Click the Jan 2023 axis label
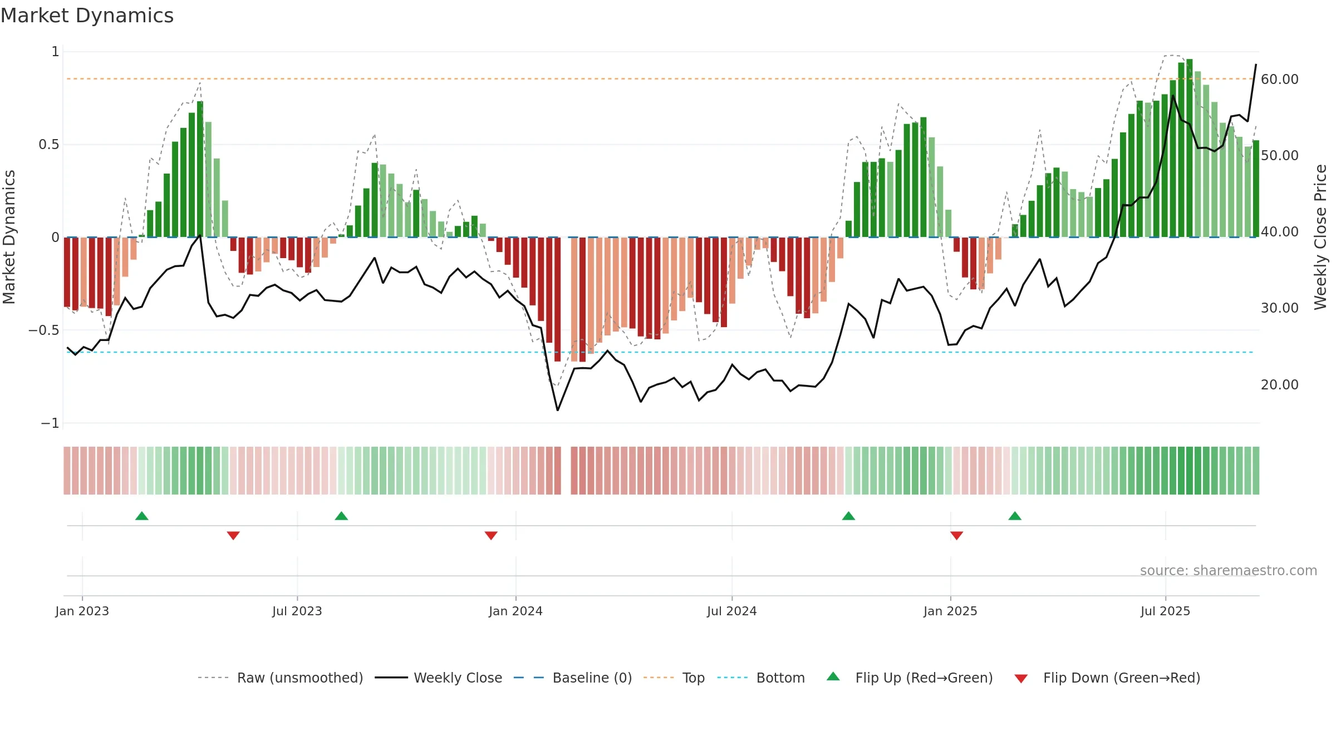The height and width of the screenshot is (751, 1336). pos(82,611)
